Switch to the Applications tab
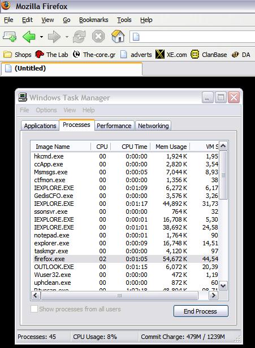 [x=40, y=126]
